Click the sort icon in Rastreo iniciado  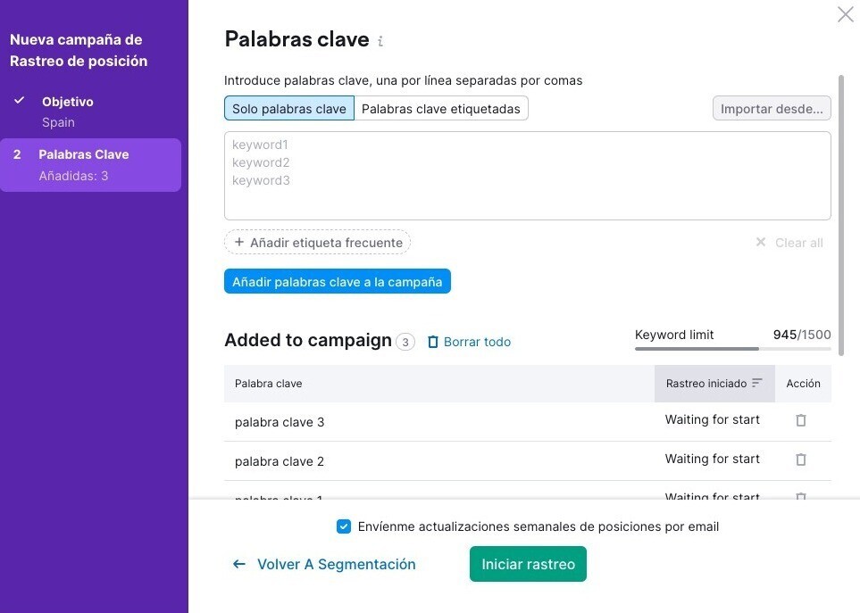point(757,383)
